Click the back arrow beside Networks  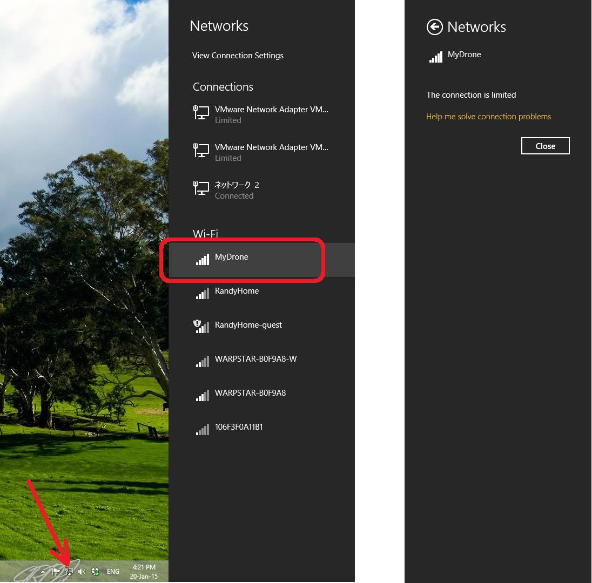point(434,27)
